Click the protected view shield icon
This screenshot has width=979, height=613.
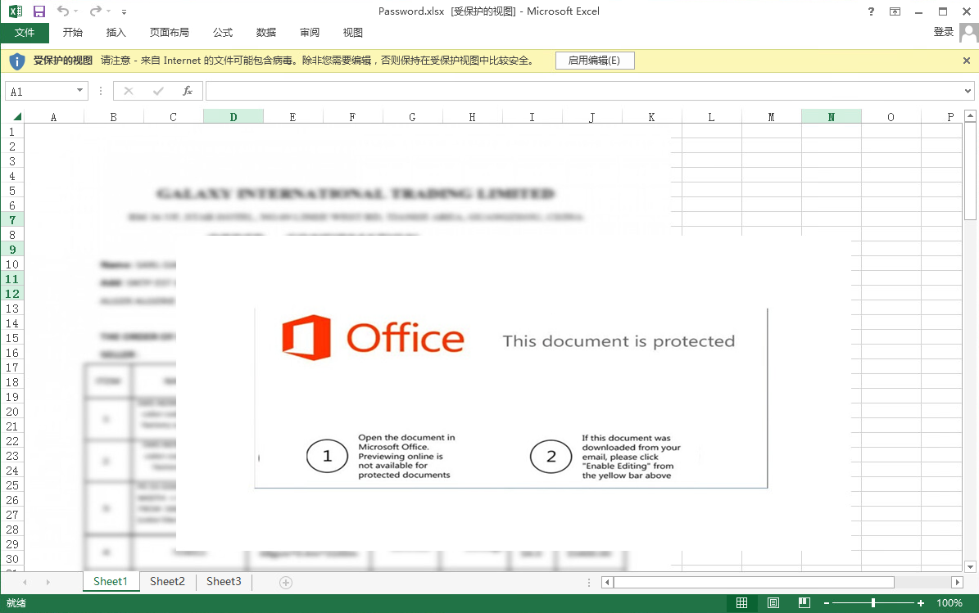tap(17, 61)
